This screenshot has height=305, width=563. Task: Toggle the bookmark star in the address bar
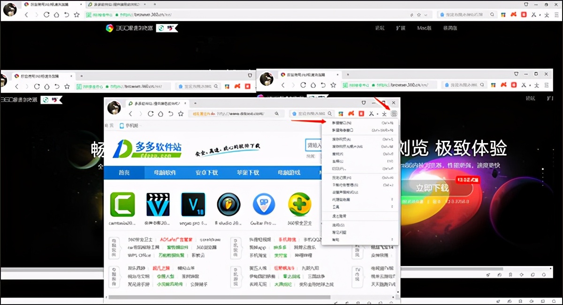coord(182,114)
